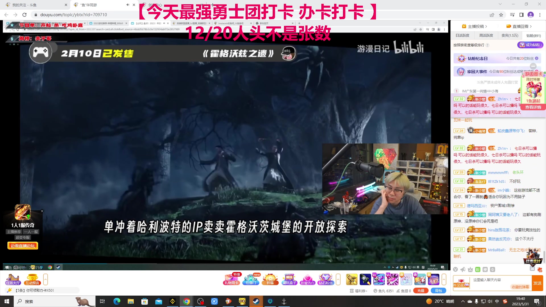The height and width of the screenshot is (307, 546).
Task: Switch to 贵宾(1.5万) tab
Action: click(x=510, y=36)
